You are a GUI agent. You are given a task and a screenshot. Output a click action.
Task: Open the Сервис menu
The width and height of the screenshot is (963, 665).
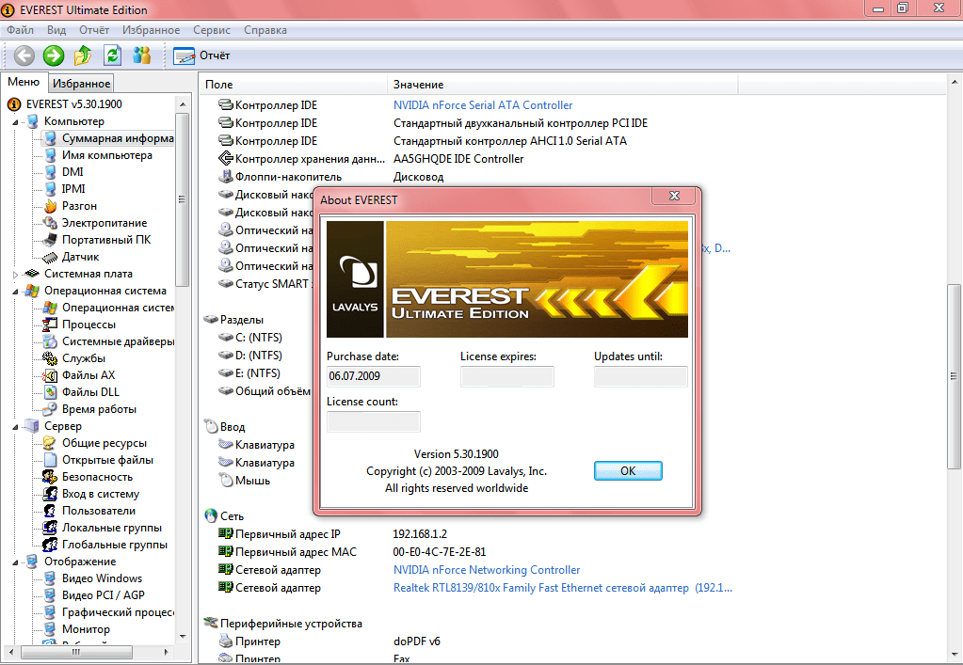pyautogui.click(x=212, y=30)
